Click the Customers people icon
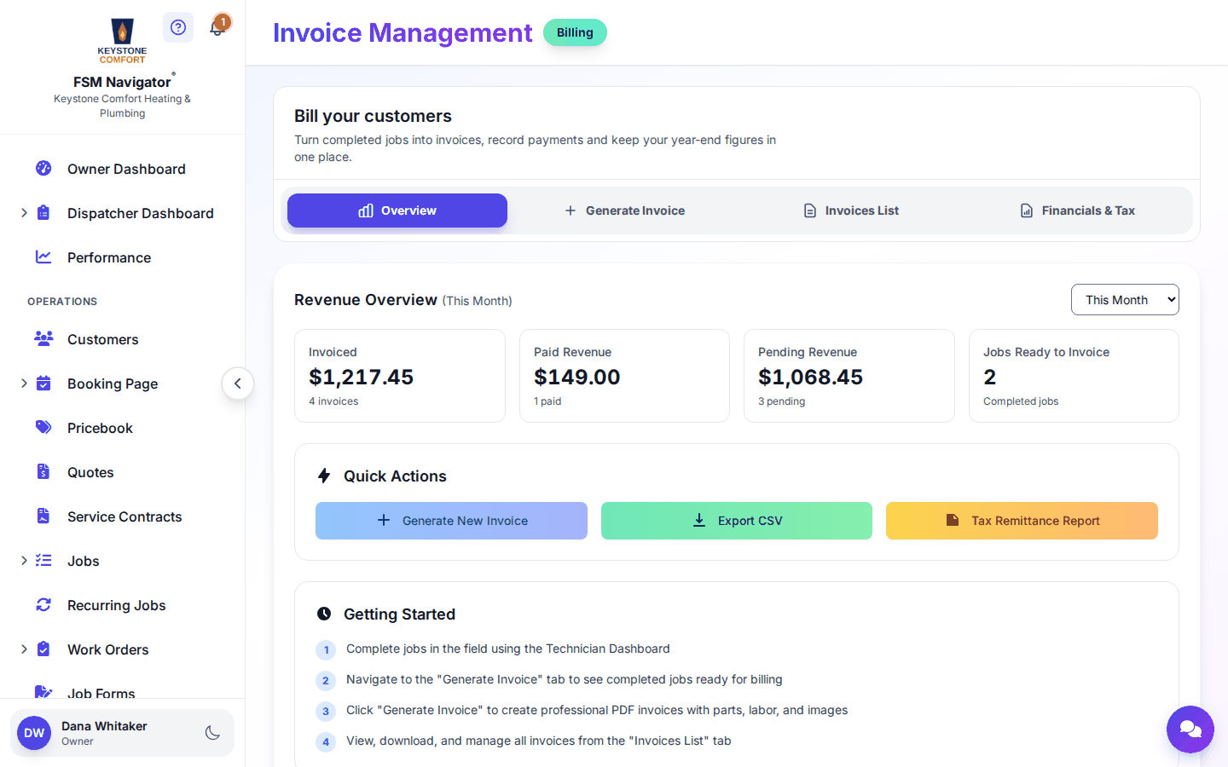This screenshot has width=1228, height=767. pyautogui.click(x=43, y=338)
